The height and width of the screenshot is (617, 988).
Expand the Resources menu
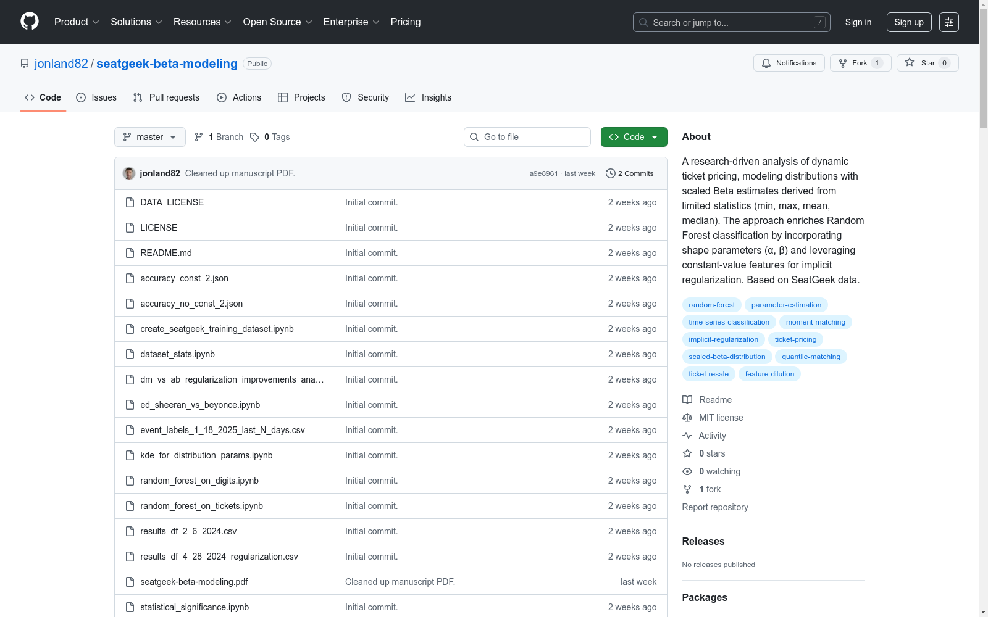[x=203, y=22]
